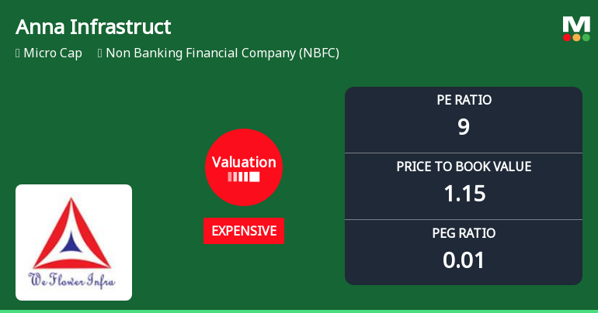
Task: Select the Micro Cap label
Action: pos(53,53)
